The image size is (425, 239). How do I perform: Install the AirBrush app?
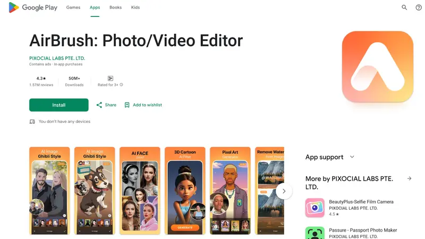pos(59,105)
